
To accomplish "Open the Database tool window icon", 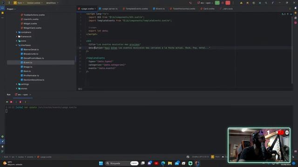I will 296,13.
